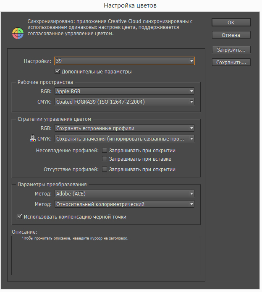
Task: Open rendering intent dropdown Относительный колориметрический
Action: pyautogui.click(x=124, y=204)
